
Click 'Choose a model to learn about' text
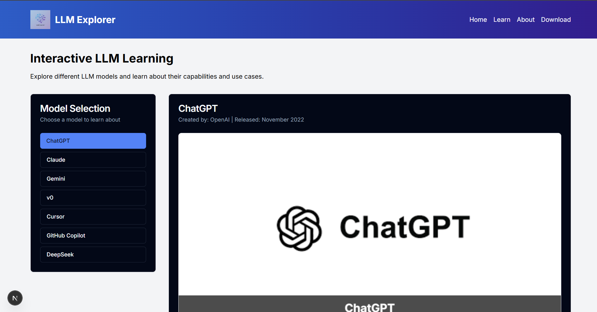point(80,120)
